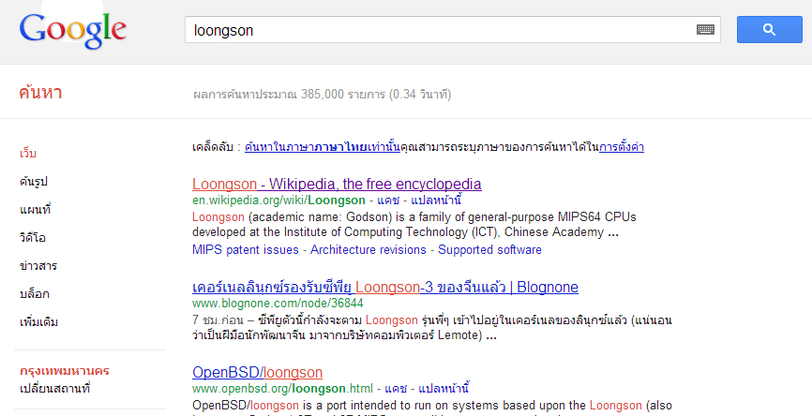The width and height of the screenshot is (812, 416).
Task: Click the ค้นหาในภาษาภาษาไทยเท่านั้น tip link
Action: point(323,147)
